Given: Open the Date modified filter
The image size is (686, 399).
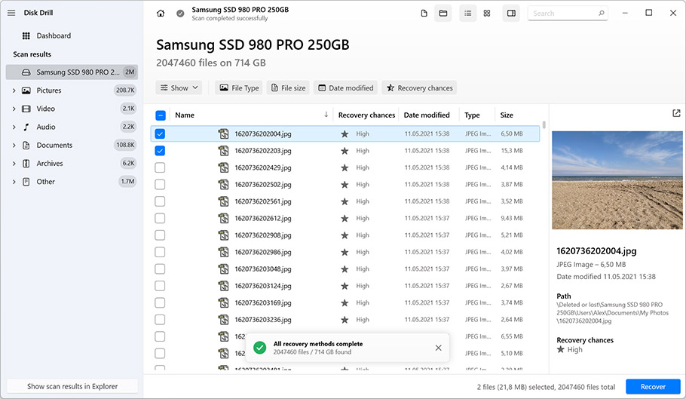Looking at the screenshot, I should [x=345, y=88].
